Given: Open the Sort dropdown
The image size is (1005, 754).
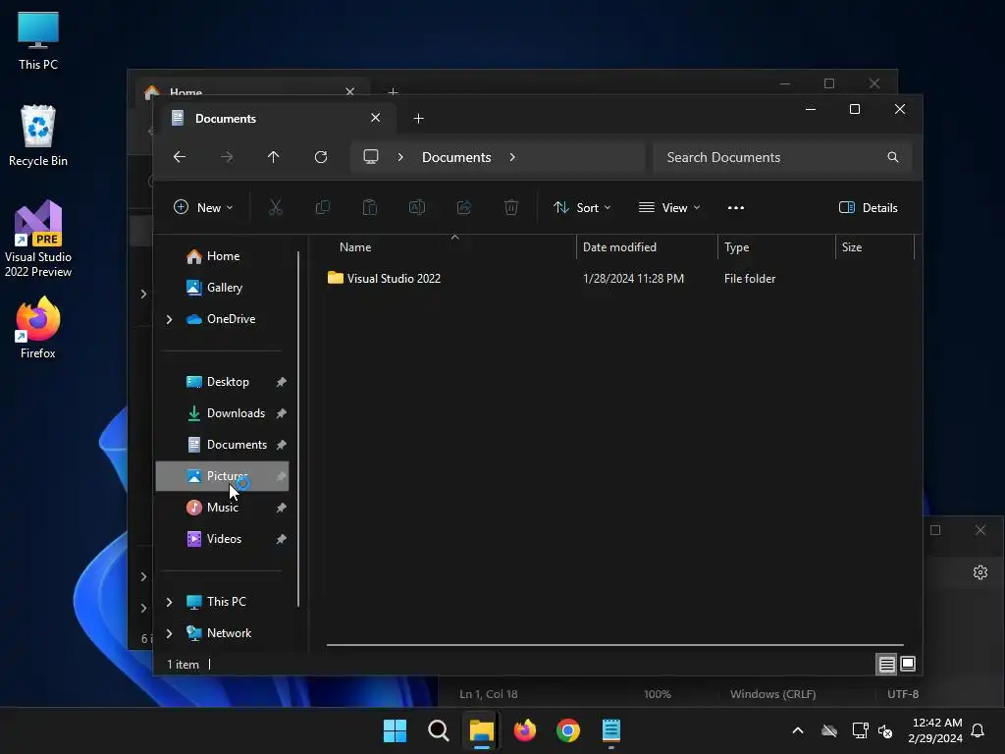Looking at the screenshot, I should tap(583, 208).
